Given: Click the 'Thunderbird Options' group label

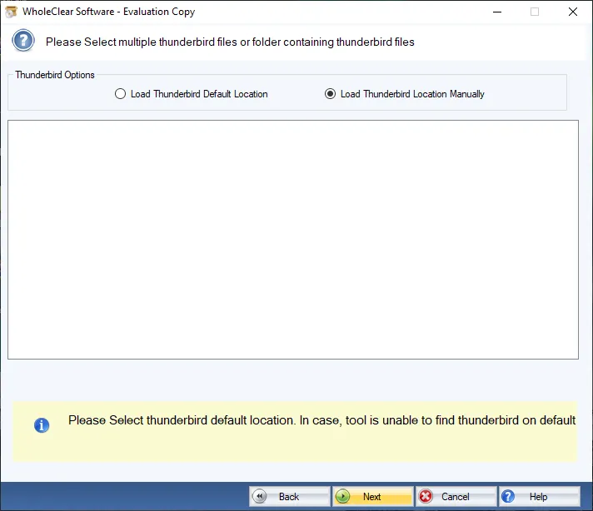Looking at the screenshot, I should [x=55, y=75].
